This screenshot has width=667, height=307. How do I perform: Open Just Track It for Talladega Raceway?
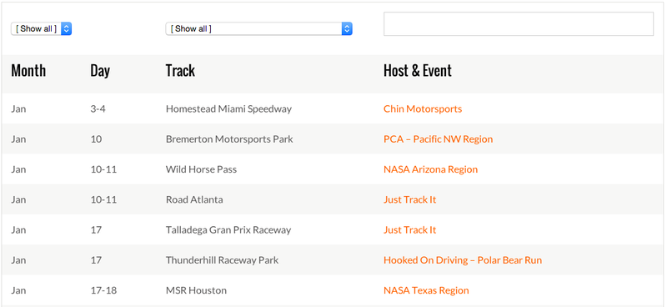409,229
